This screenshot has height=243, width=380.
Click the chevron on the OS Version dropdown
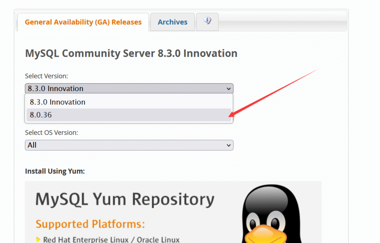click(229, 145)
